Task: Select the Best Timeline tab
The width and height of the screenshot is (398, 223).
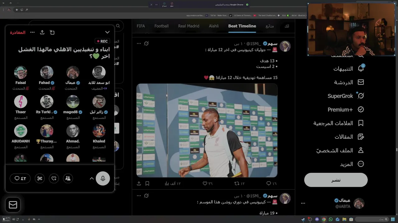Action: tap(242, 26)
